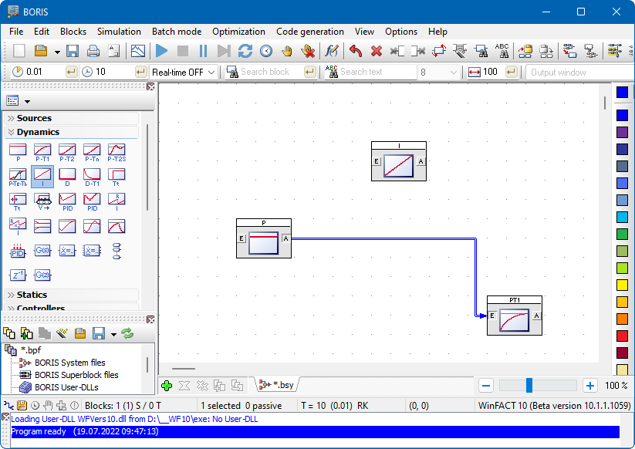Click the zoom-out minus button

(x=486, y=386)
